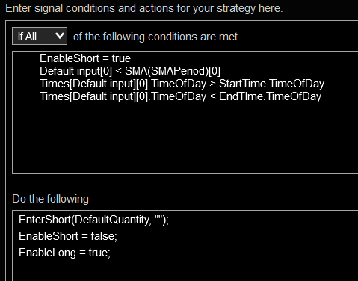Select the EnterShort(DefaultQuantity, "") action

click(x=93, y=220)
